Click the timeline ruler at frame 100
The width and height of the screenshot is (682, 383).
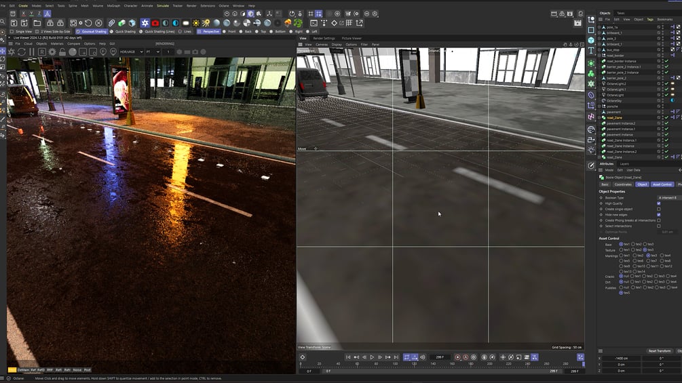tap(395, 364)
